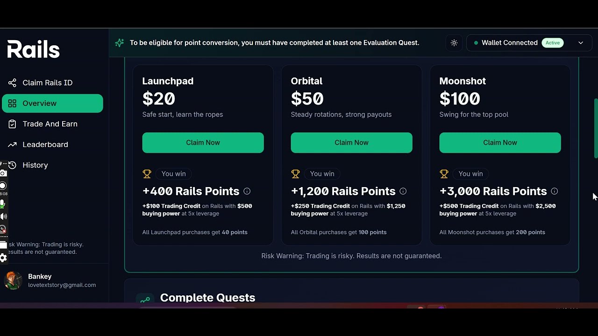
Task: Click the Claim Rails ID share icon
Action: (x=12, y=83)
